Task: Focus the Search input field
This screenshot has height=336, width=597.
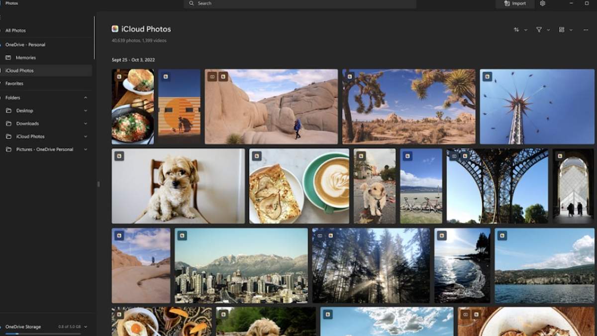Action: click(300, 3)
